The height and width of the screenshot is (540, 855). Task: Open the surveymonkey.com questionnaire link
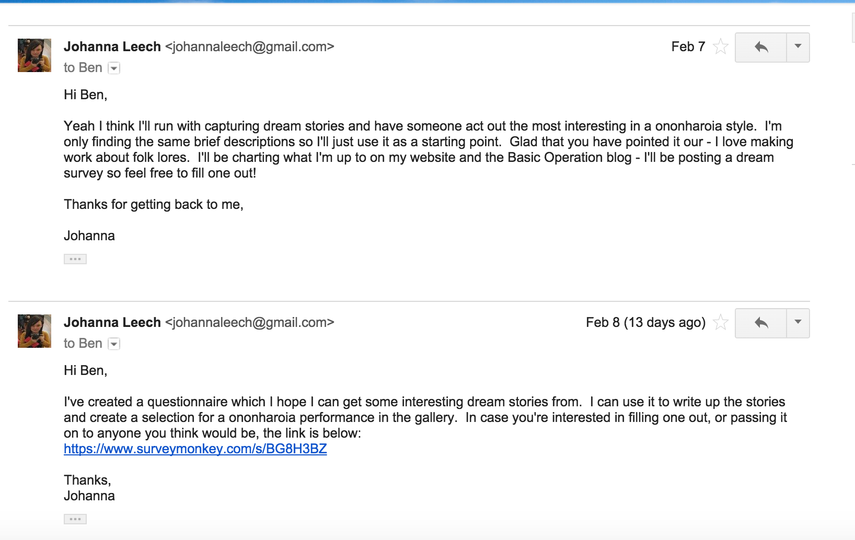coord(195,449)
